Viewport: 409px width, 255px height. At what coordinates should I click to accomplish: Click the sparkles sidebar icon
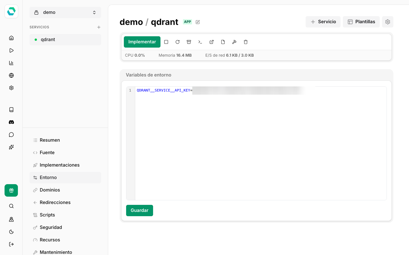tap(11, 147)
